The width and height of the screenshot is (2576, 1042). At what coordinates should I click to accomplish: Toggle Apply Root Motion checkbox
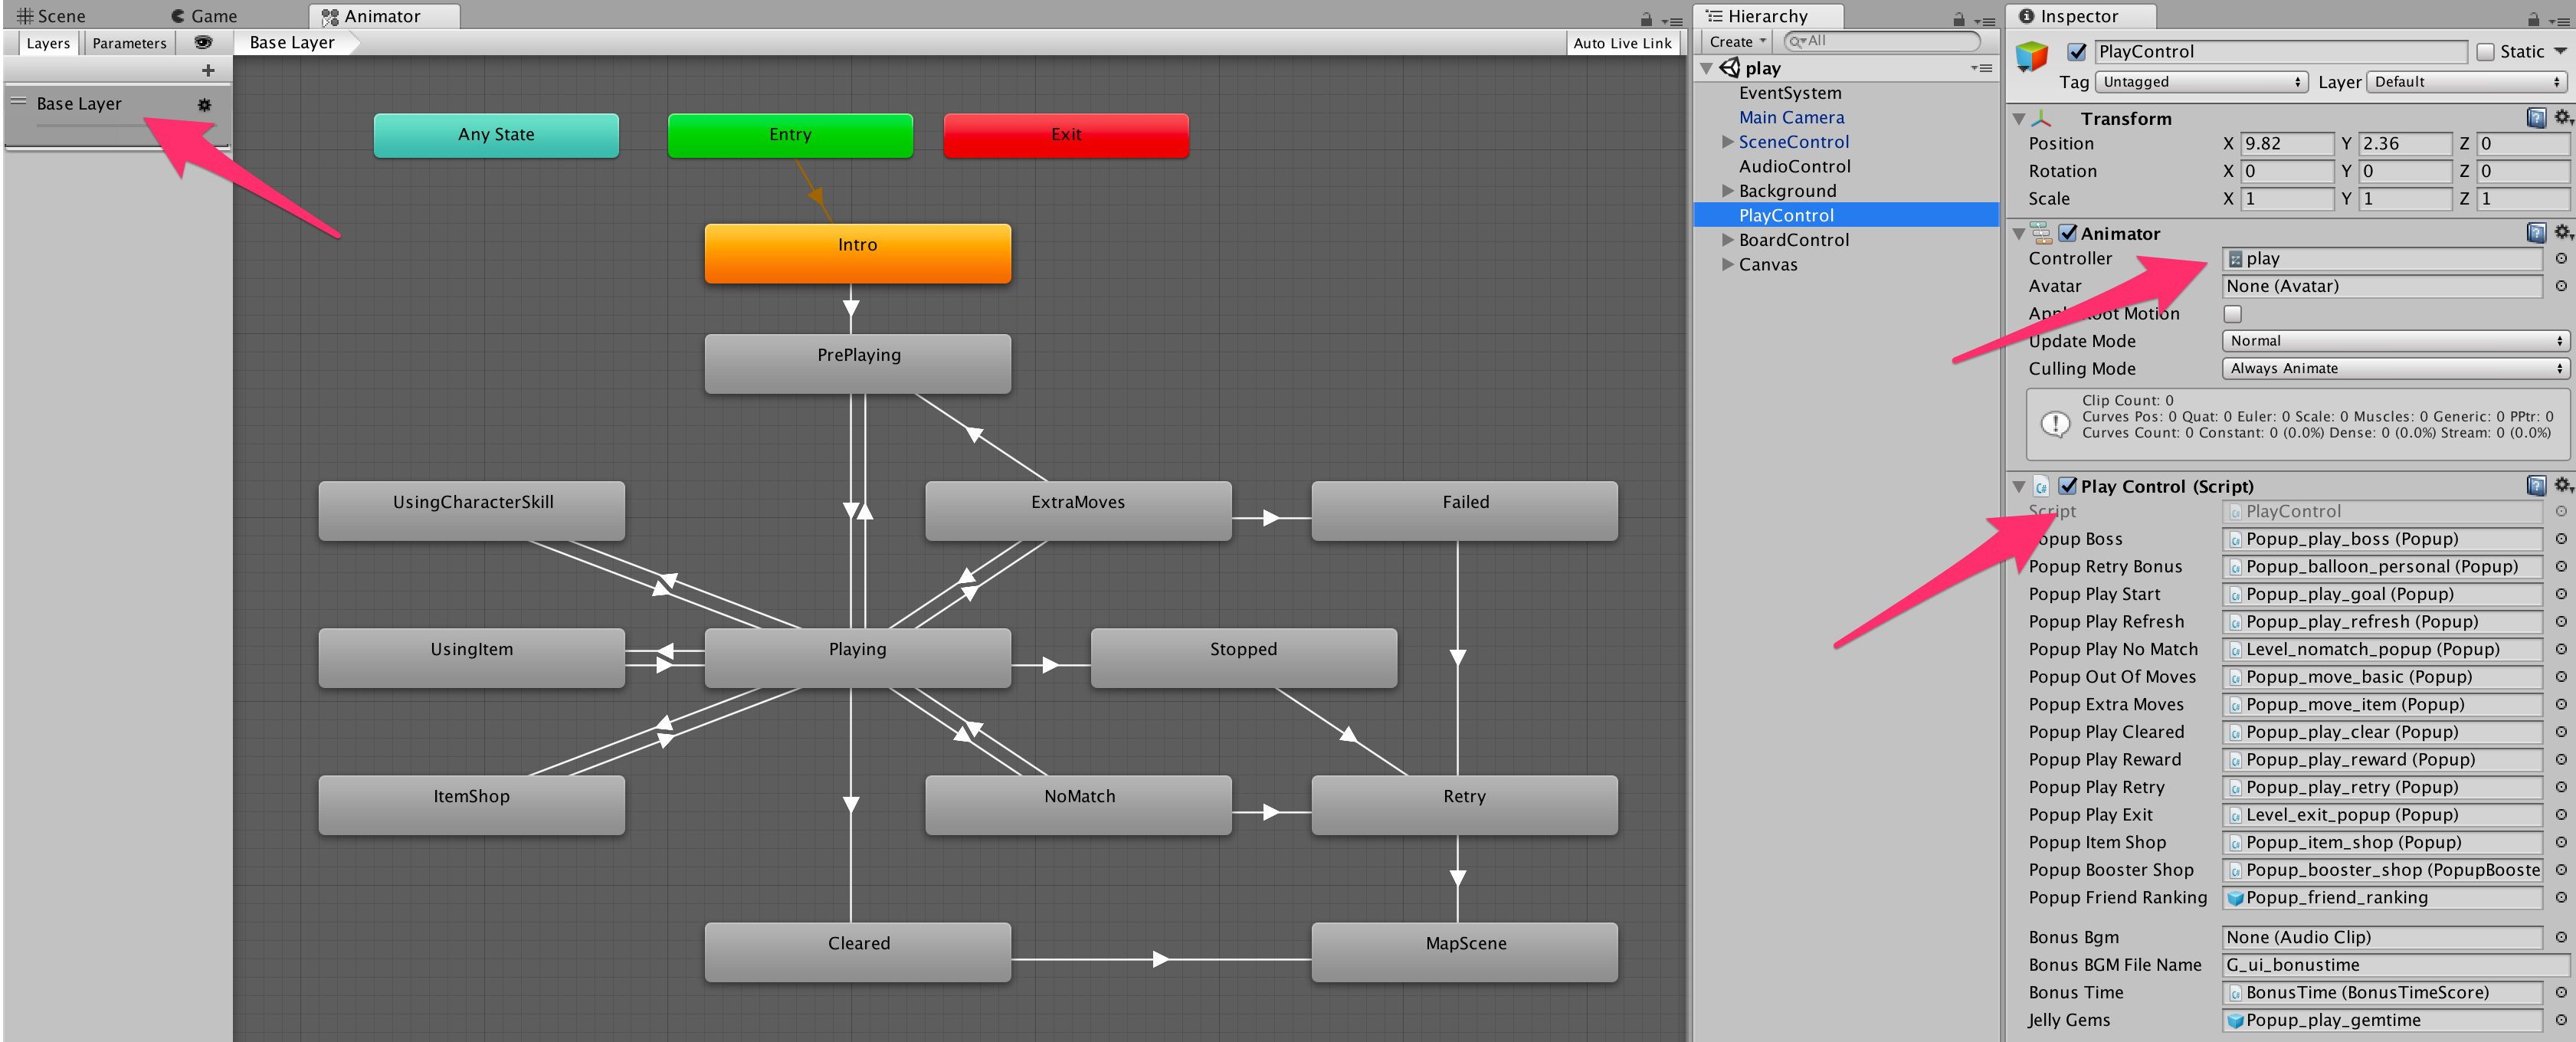pos(2232,314)
